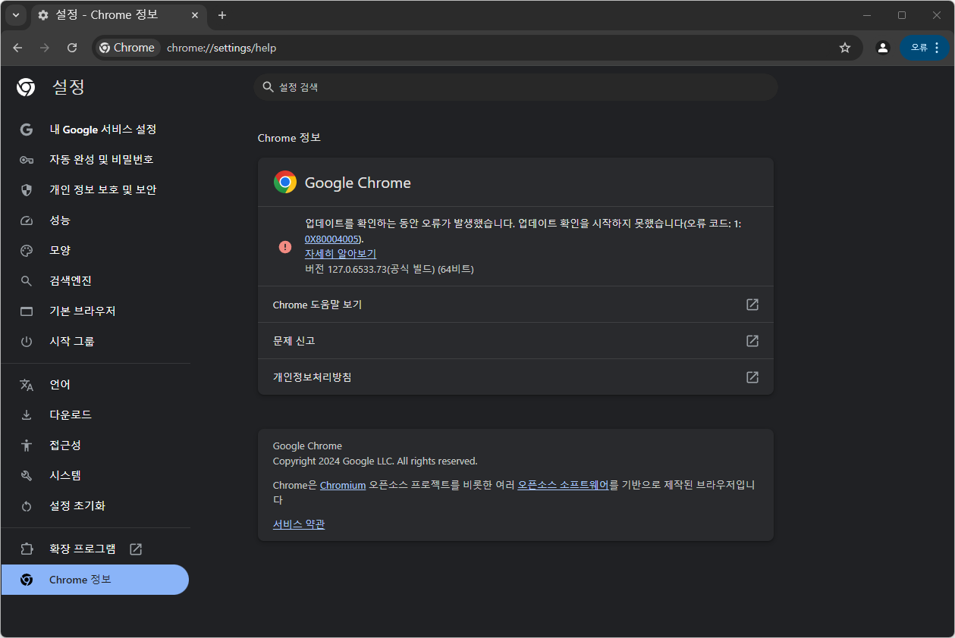Click the power icon for 시작 그룹
The width and height of the screenshot is (955, 638).
(x=27, y=342)
